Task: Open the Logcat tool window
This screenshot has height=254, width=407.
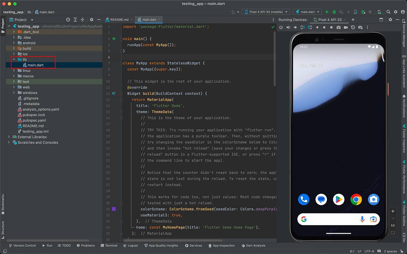Action: [131, 246]
